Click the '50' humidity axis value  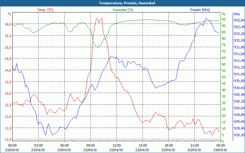[x=224, y=77]
